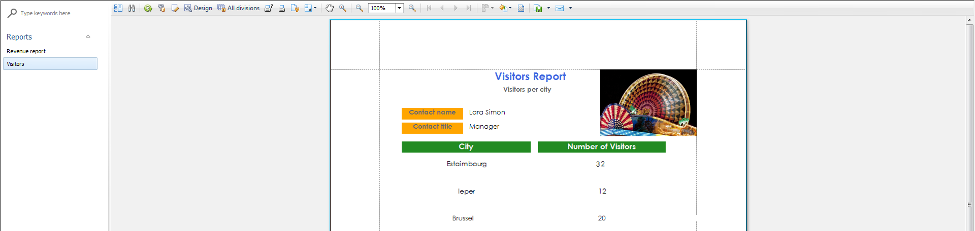Expand the send email dropdown arrow
The height and width of the screenshot is (231, 975).
click(570, 8)
